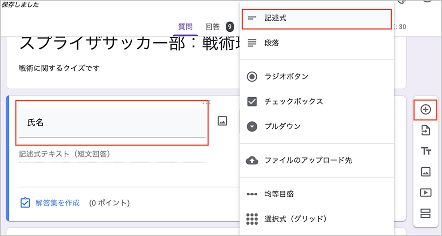Click the import questions icon
The width and height of the screenshot is (442, 236).
pos(425,130)
